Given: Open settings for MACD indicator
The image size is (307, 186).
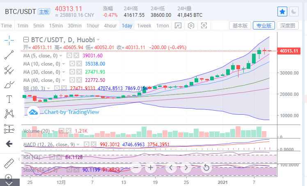Looking at the screenshot, I should click(87, 144).
